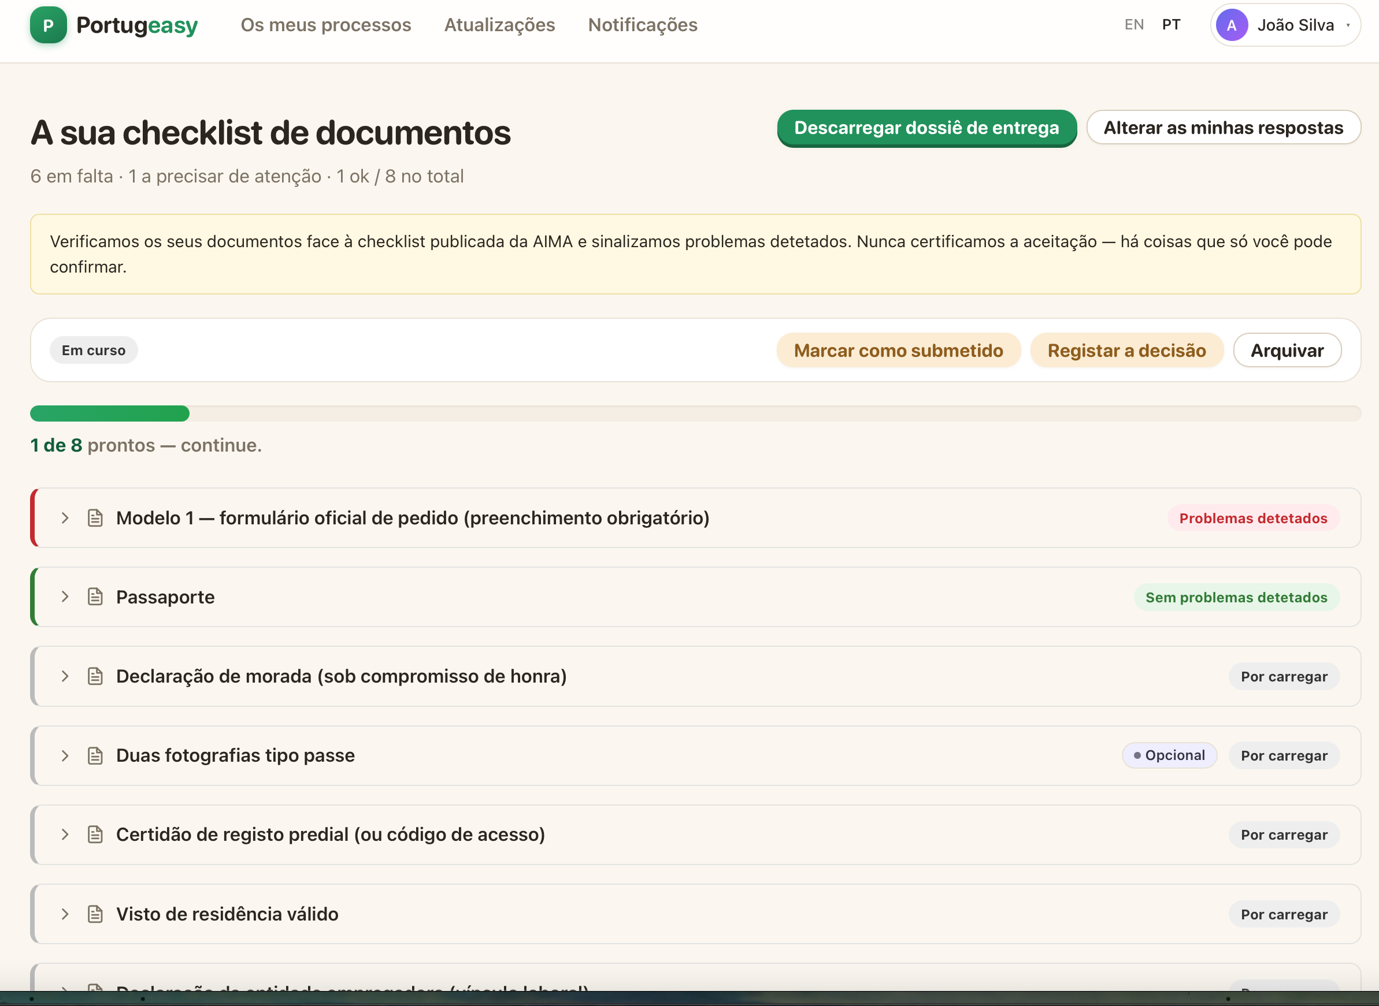This screenshot has height=1006, width=1379.
Task: Click document icon beside Visto de residência válido
Action: (95, 914)
